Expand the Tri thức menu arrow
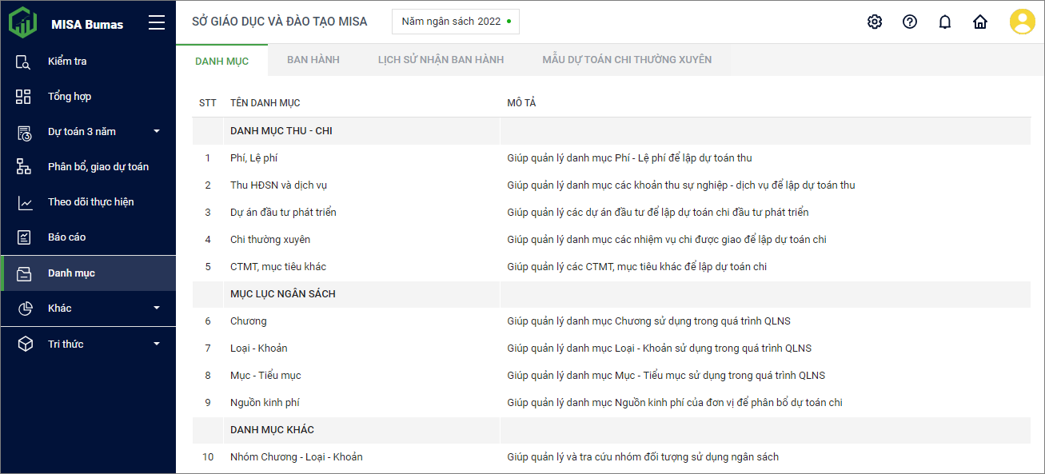This screenshot has height=474, width=1045. (x=157, y=344)
